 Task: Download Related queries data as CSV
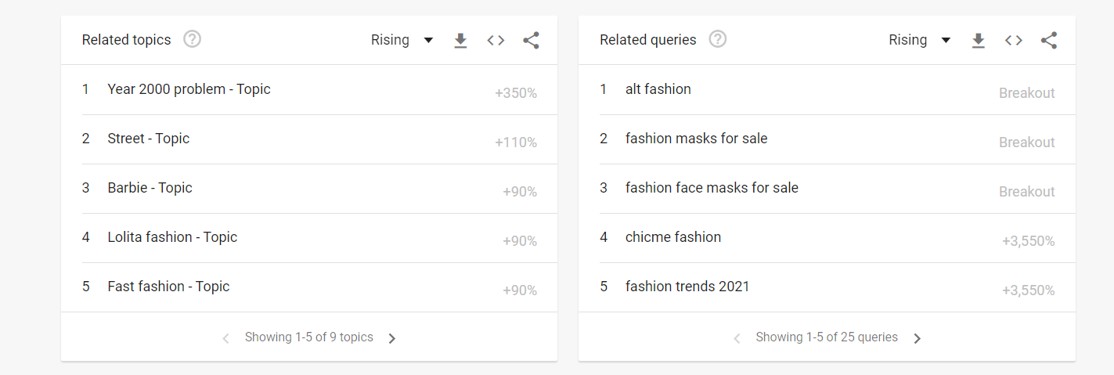[978, 41]
